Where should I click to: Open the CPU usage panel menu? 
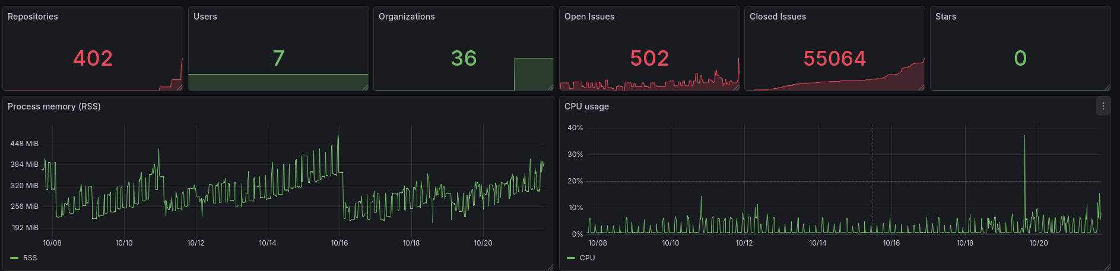click(1103, 107)
